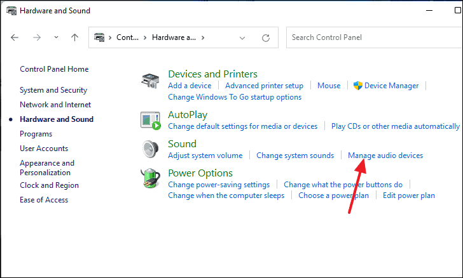Click the Hardware and Sound title bar icon

pyautogui.click(x=11, y=11)
